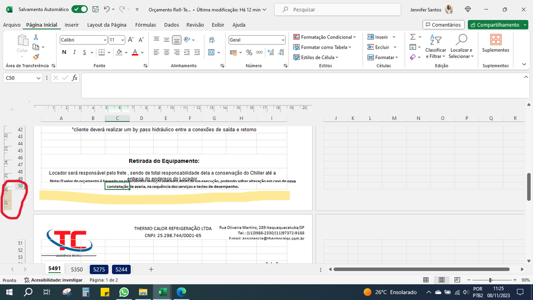Click Inserir cells button
The image size is (533, 300).
378,37
